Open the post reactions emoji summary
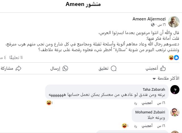This screenshot has height=133, width=182. [173, 58]
